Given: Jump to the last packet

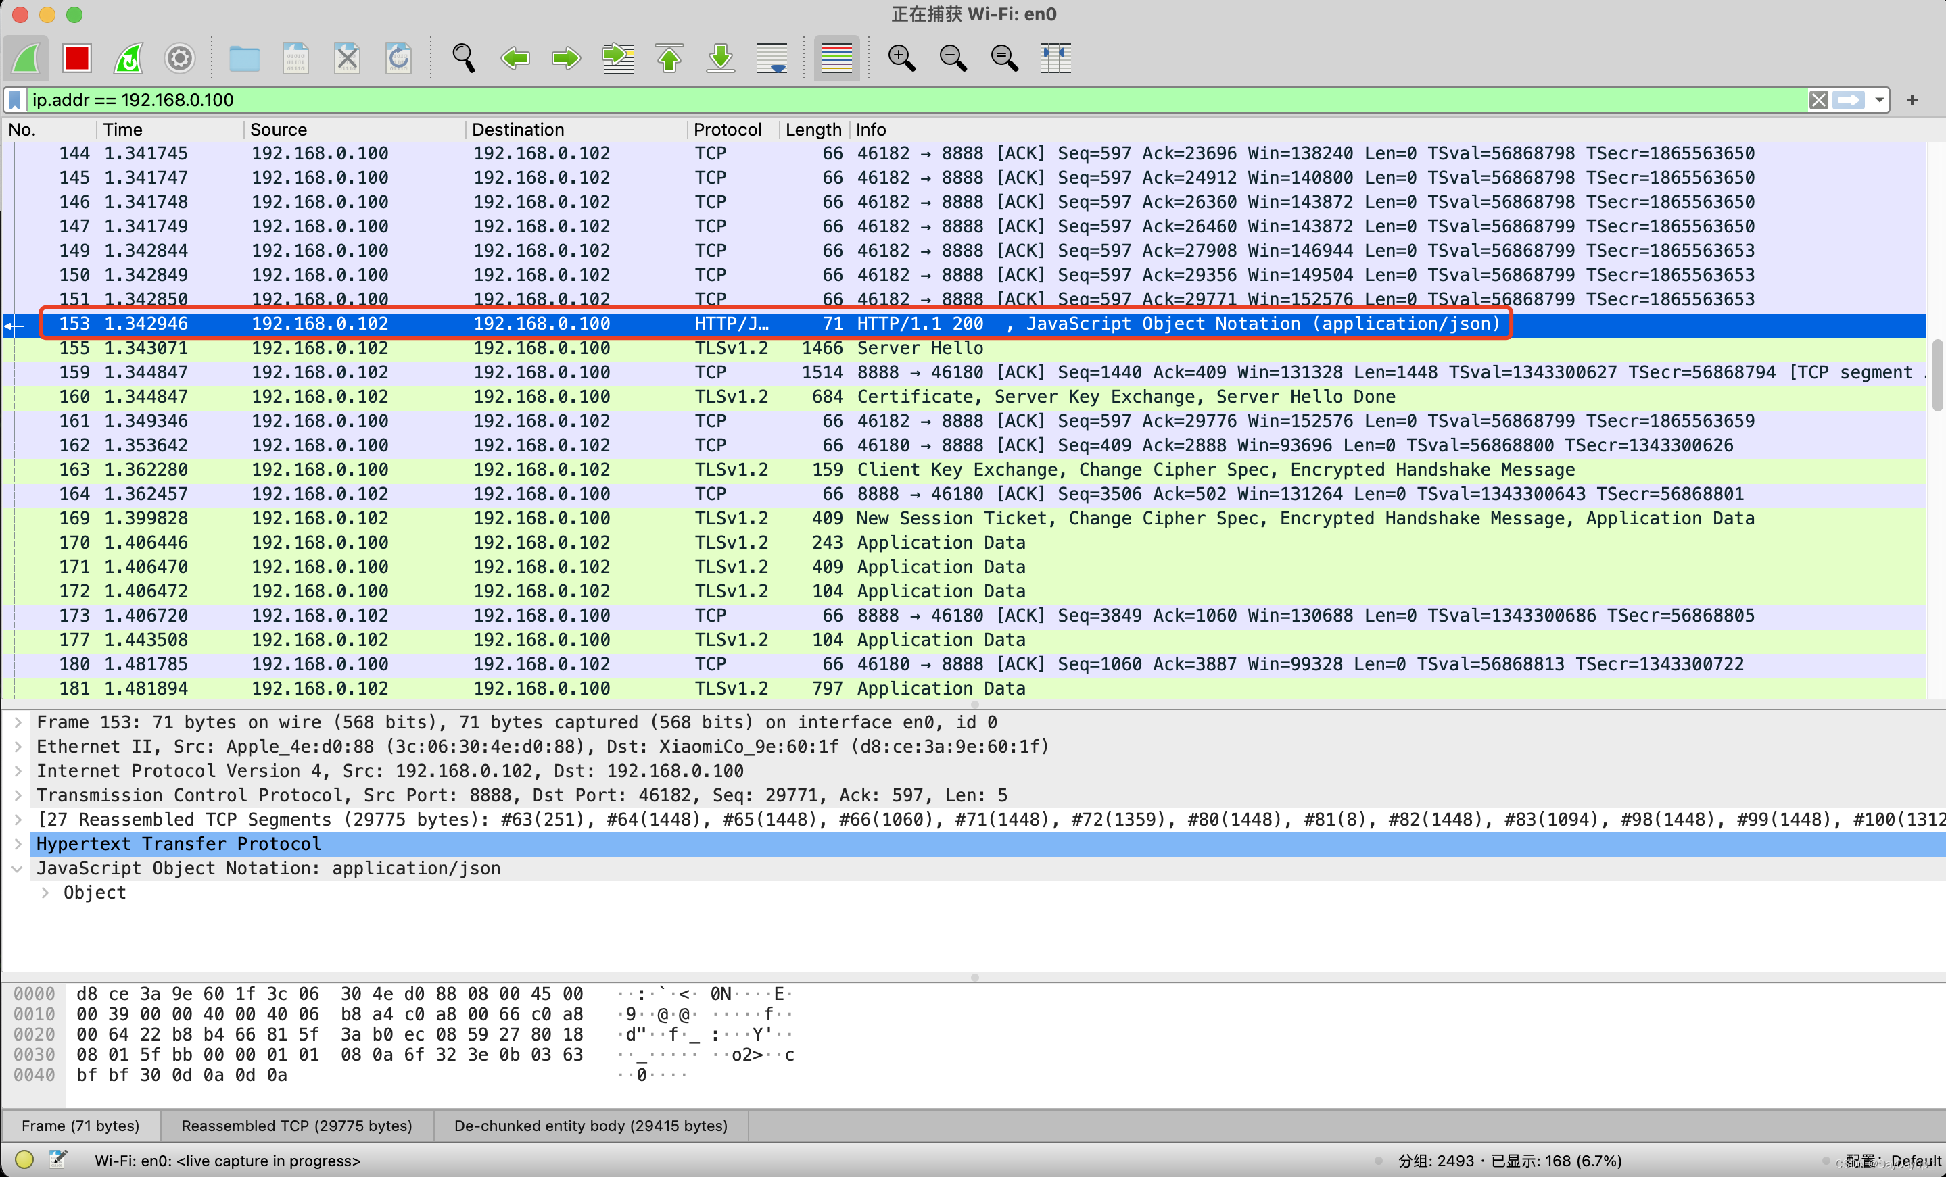Looking at the screenshot, I should (x=720, y=58).
